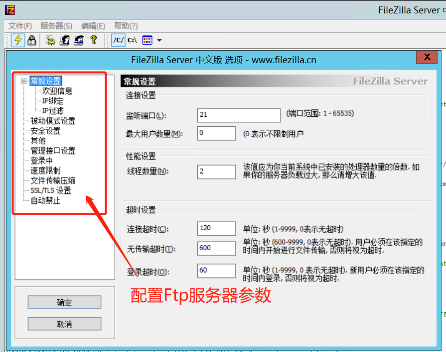Toggle the /C/ path display button
The height and width of the screenshot is (352, 446).
coord(118,40)
